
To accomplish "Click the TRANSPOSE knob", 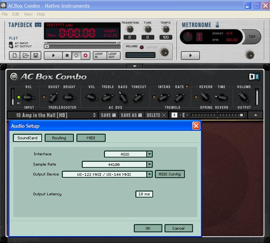I will point(130,29).
